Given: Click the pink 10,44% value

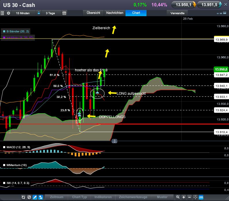Looking at the screenshot, I should coord(159,5).
